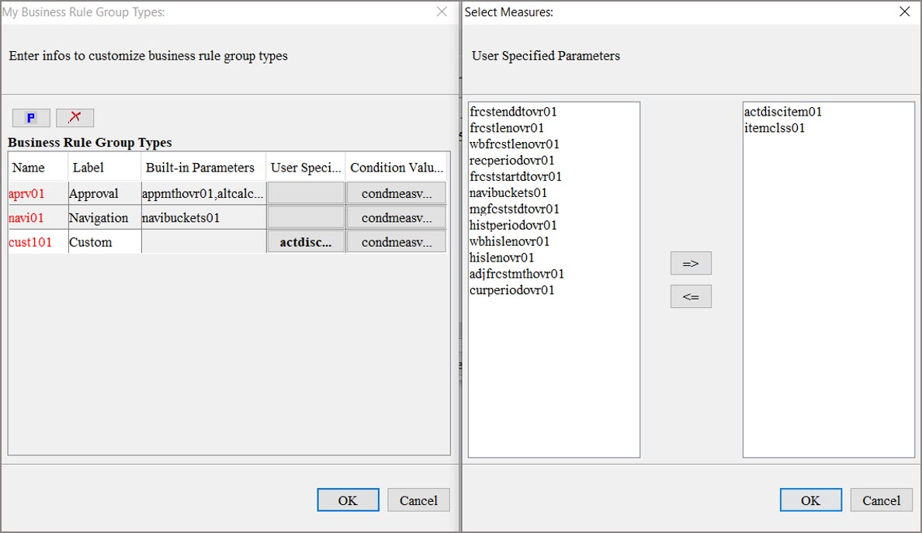Click OK in the Business Rule Group Types dialog
This screenshot has width=922, height=533.
click(x=348, y=500)
